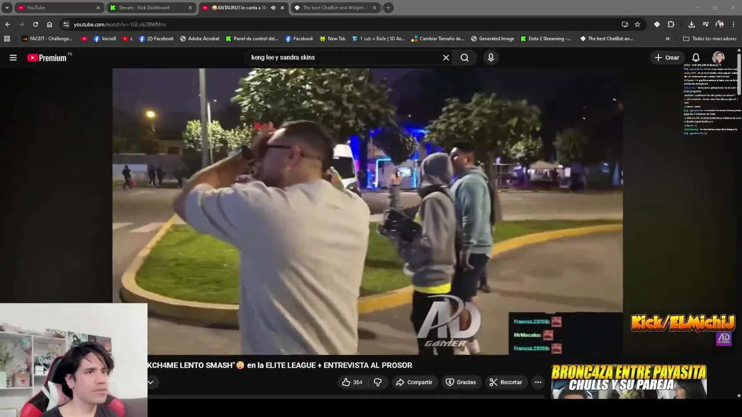Open Chrome three-dot menu
This screenshot has height=417, width=742.
pyautogui.click(x=734, y=24)
